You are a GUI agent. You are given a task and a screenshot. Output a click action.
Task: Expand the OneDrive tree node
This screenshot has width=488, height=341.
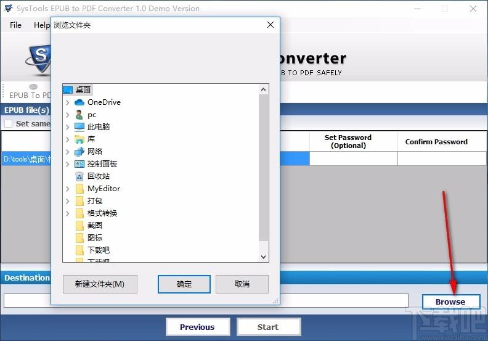coord(68,102)
